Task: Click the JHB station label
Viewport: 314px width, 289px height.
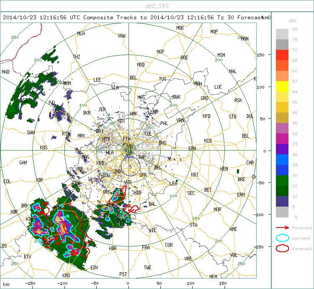Action: point(118,171)
